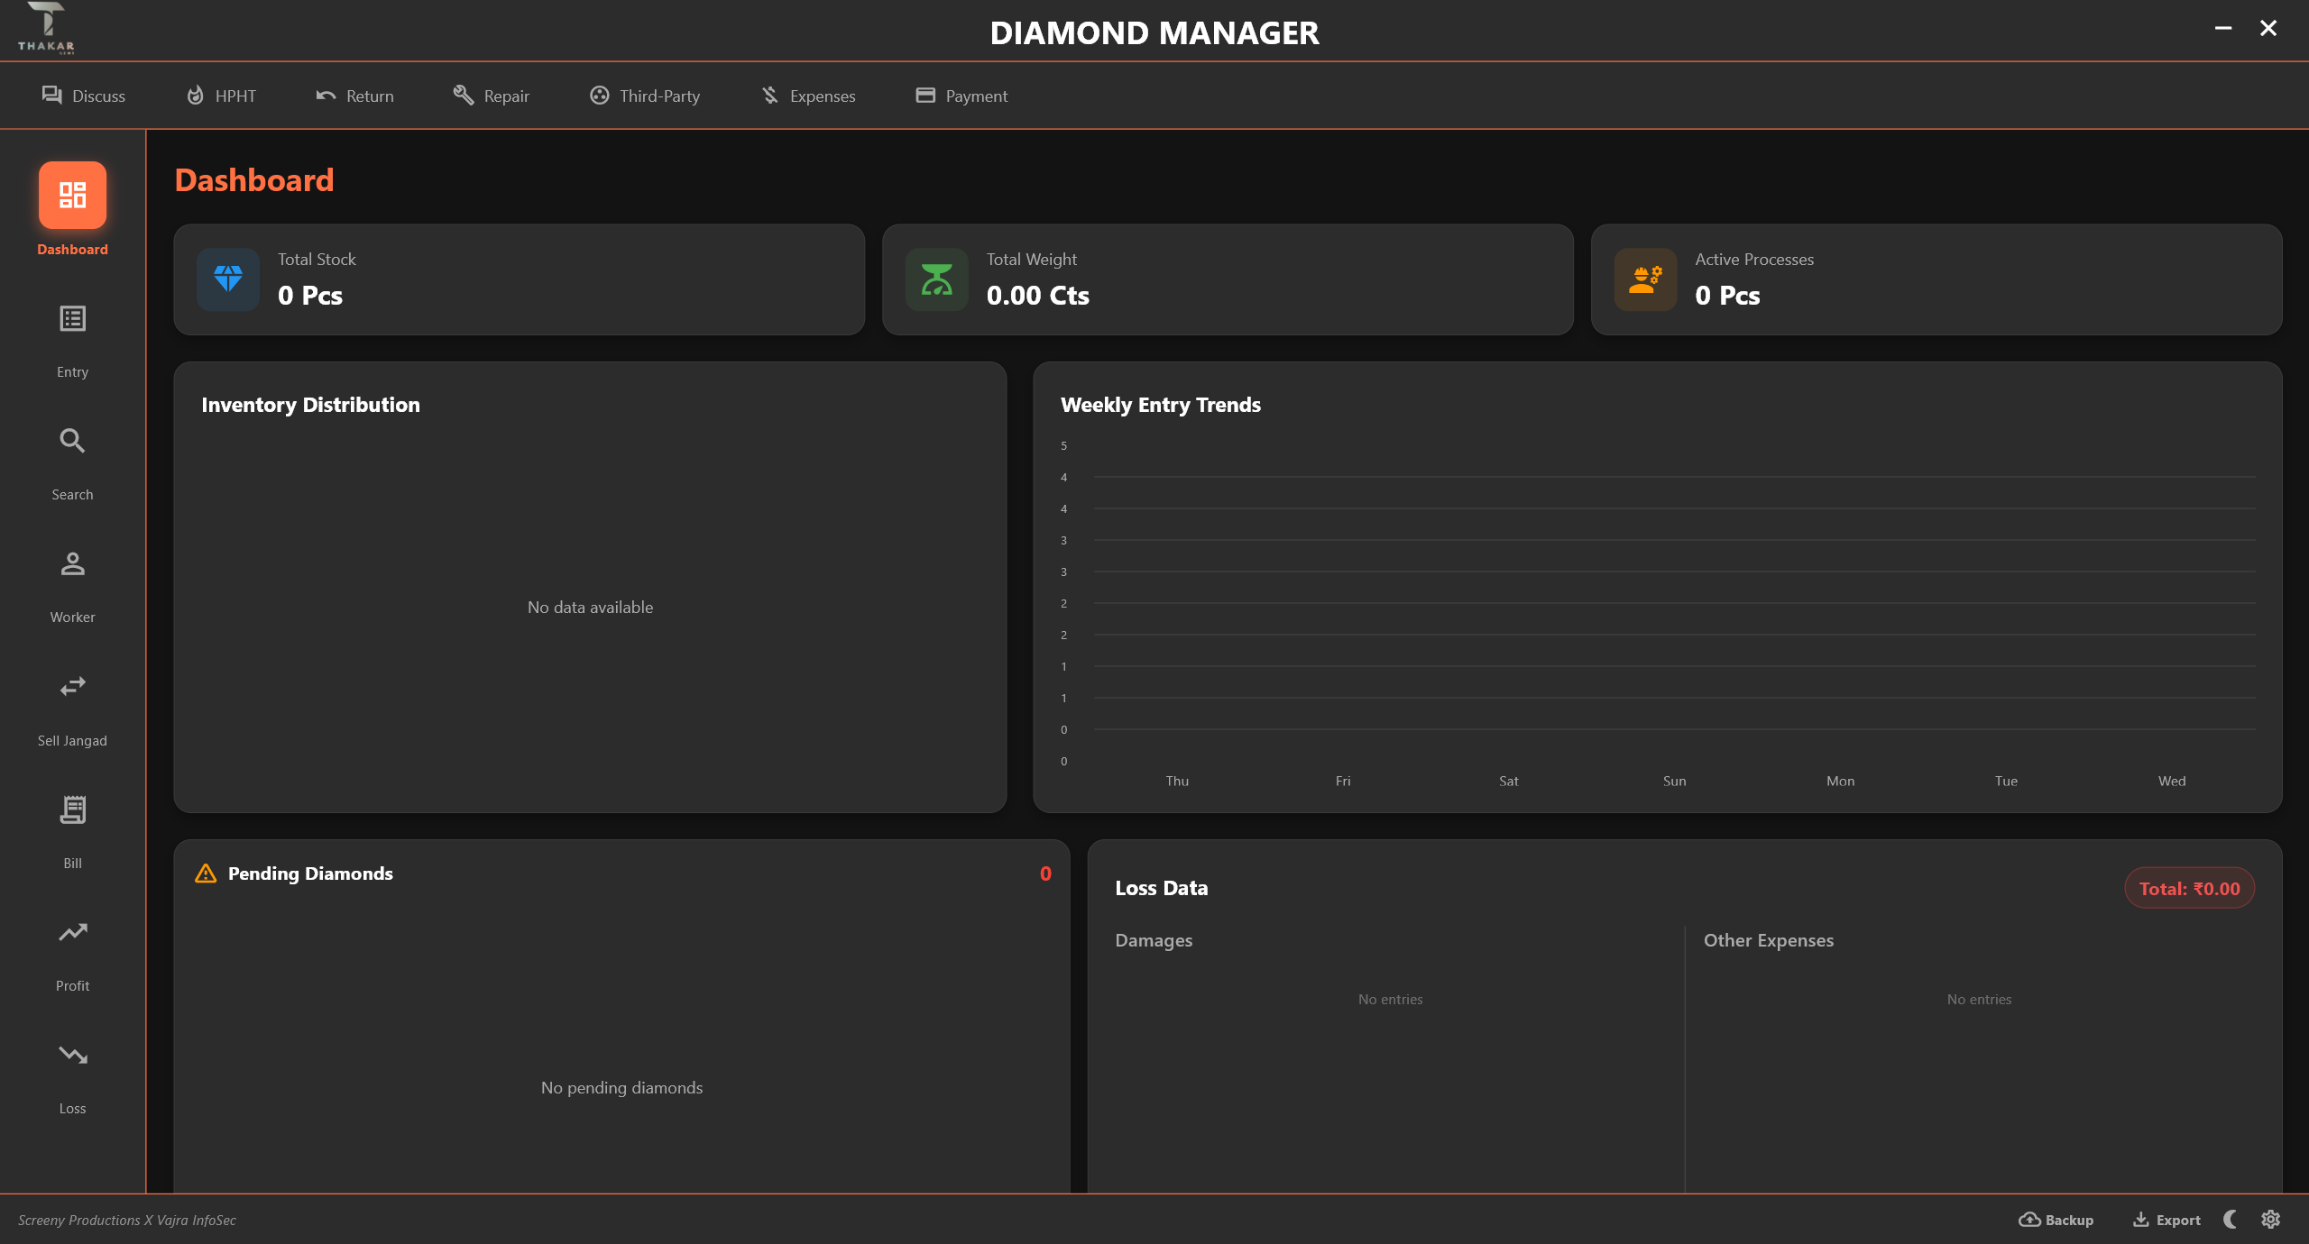2309x1244 pixels.
Task: Open the Search magnifier icon in sidebar
Action: point(72,441)
